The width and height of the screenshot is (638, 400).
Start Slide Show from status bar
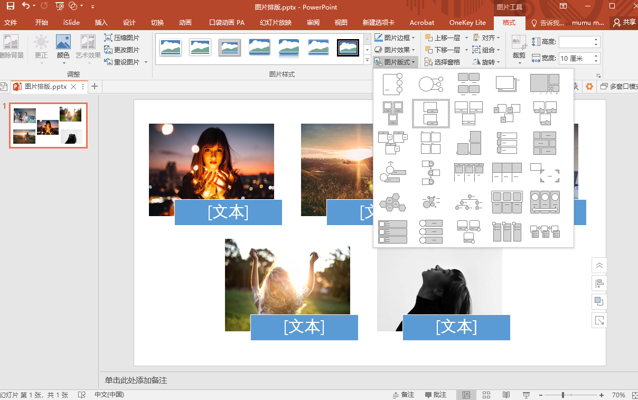click(x=526, y=395)
